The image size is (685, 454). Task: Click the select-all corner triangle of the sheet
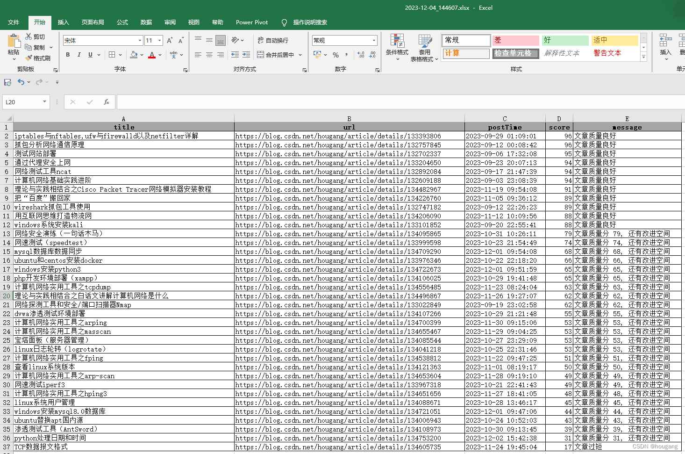click(9, 119)
